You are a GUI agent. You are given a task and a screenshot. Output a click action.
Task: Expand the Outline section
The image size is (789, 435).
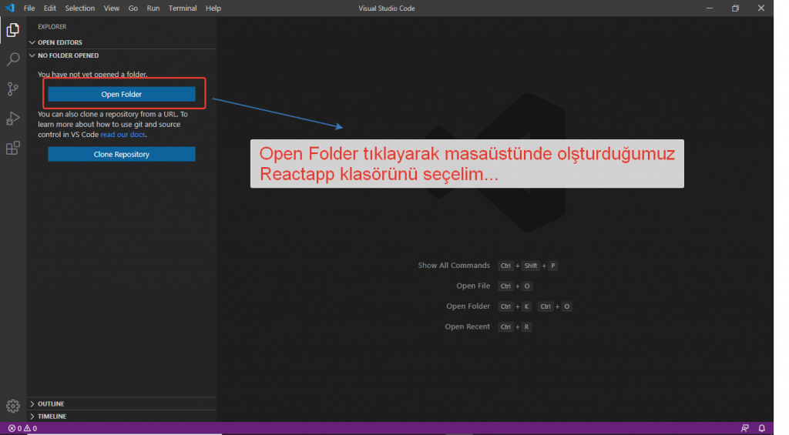coord(122,404)
